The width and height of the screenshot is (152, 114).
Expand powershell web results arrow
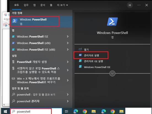(68, 94)
